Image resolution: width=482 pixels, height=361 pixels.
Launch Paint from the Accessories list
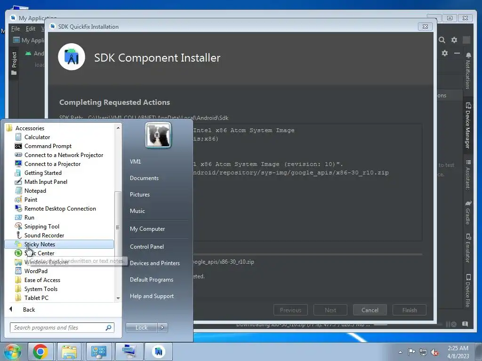point(31,199)
